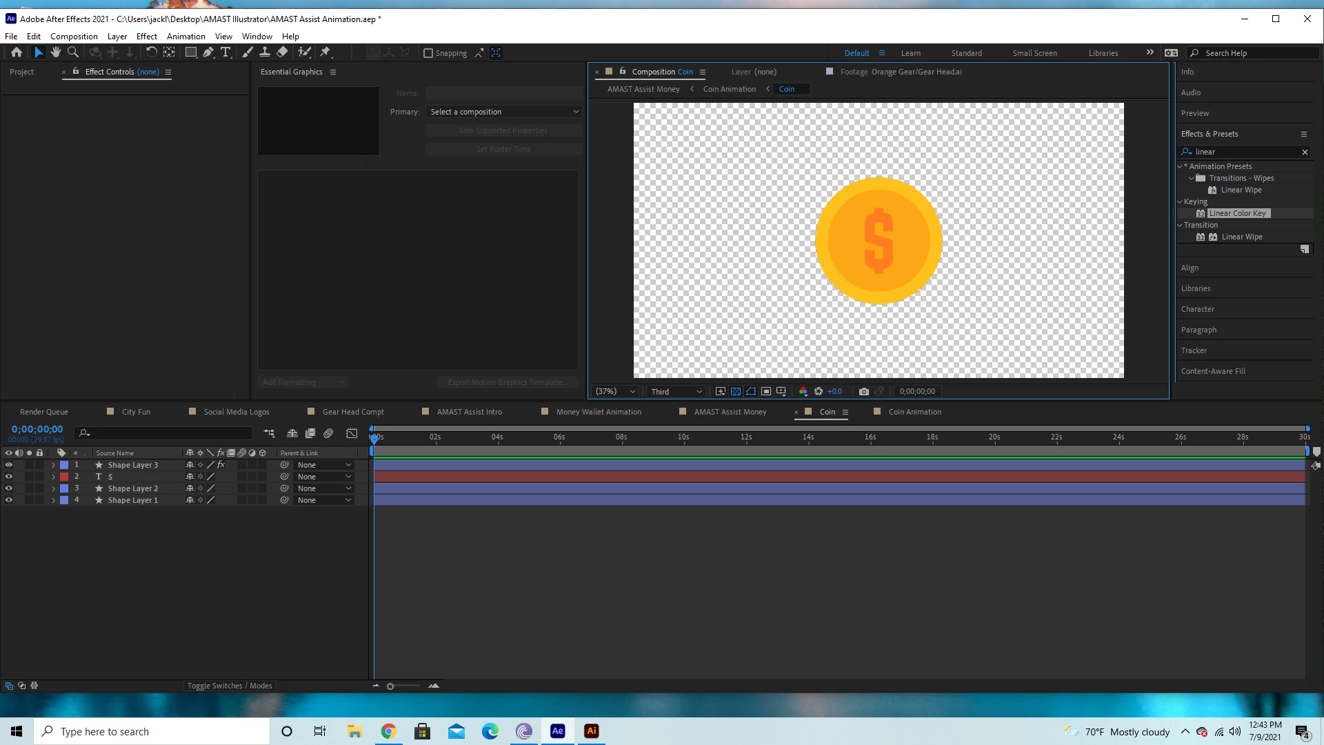
Task: Expand Shape Layer 2 properties
Action: 53,488
